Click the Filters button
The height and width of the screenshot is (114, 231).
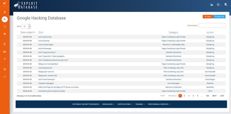click(208, 17)
